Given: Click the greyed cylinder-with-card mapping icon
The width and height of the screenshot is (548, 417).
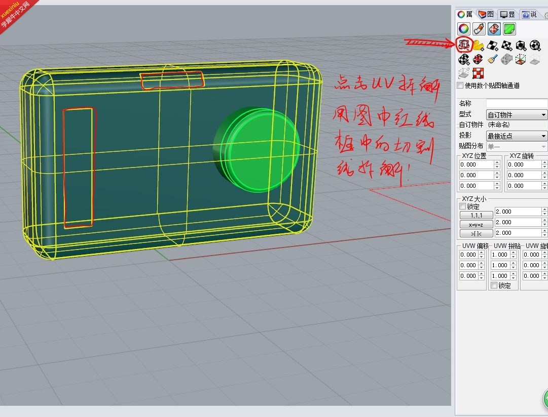Looking at the screenshot, I should tap(507, 59).
